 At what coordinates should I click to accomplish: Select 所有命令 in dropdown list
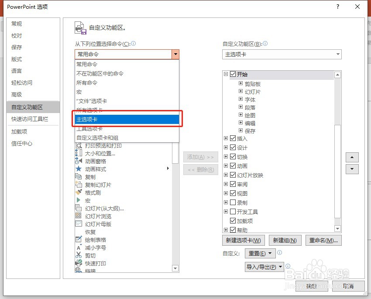(x=127, y=82)
